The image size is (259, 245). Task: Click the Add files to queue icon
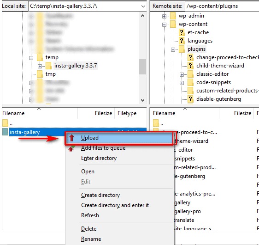(71, 148)
